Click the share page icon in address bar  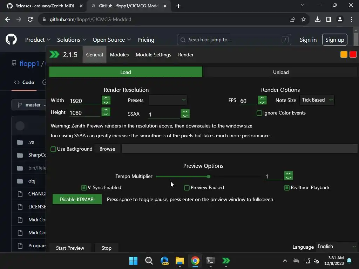292,20
